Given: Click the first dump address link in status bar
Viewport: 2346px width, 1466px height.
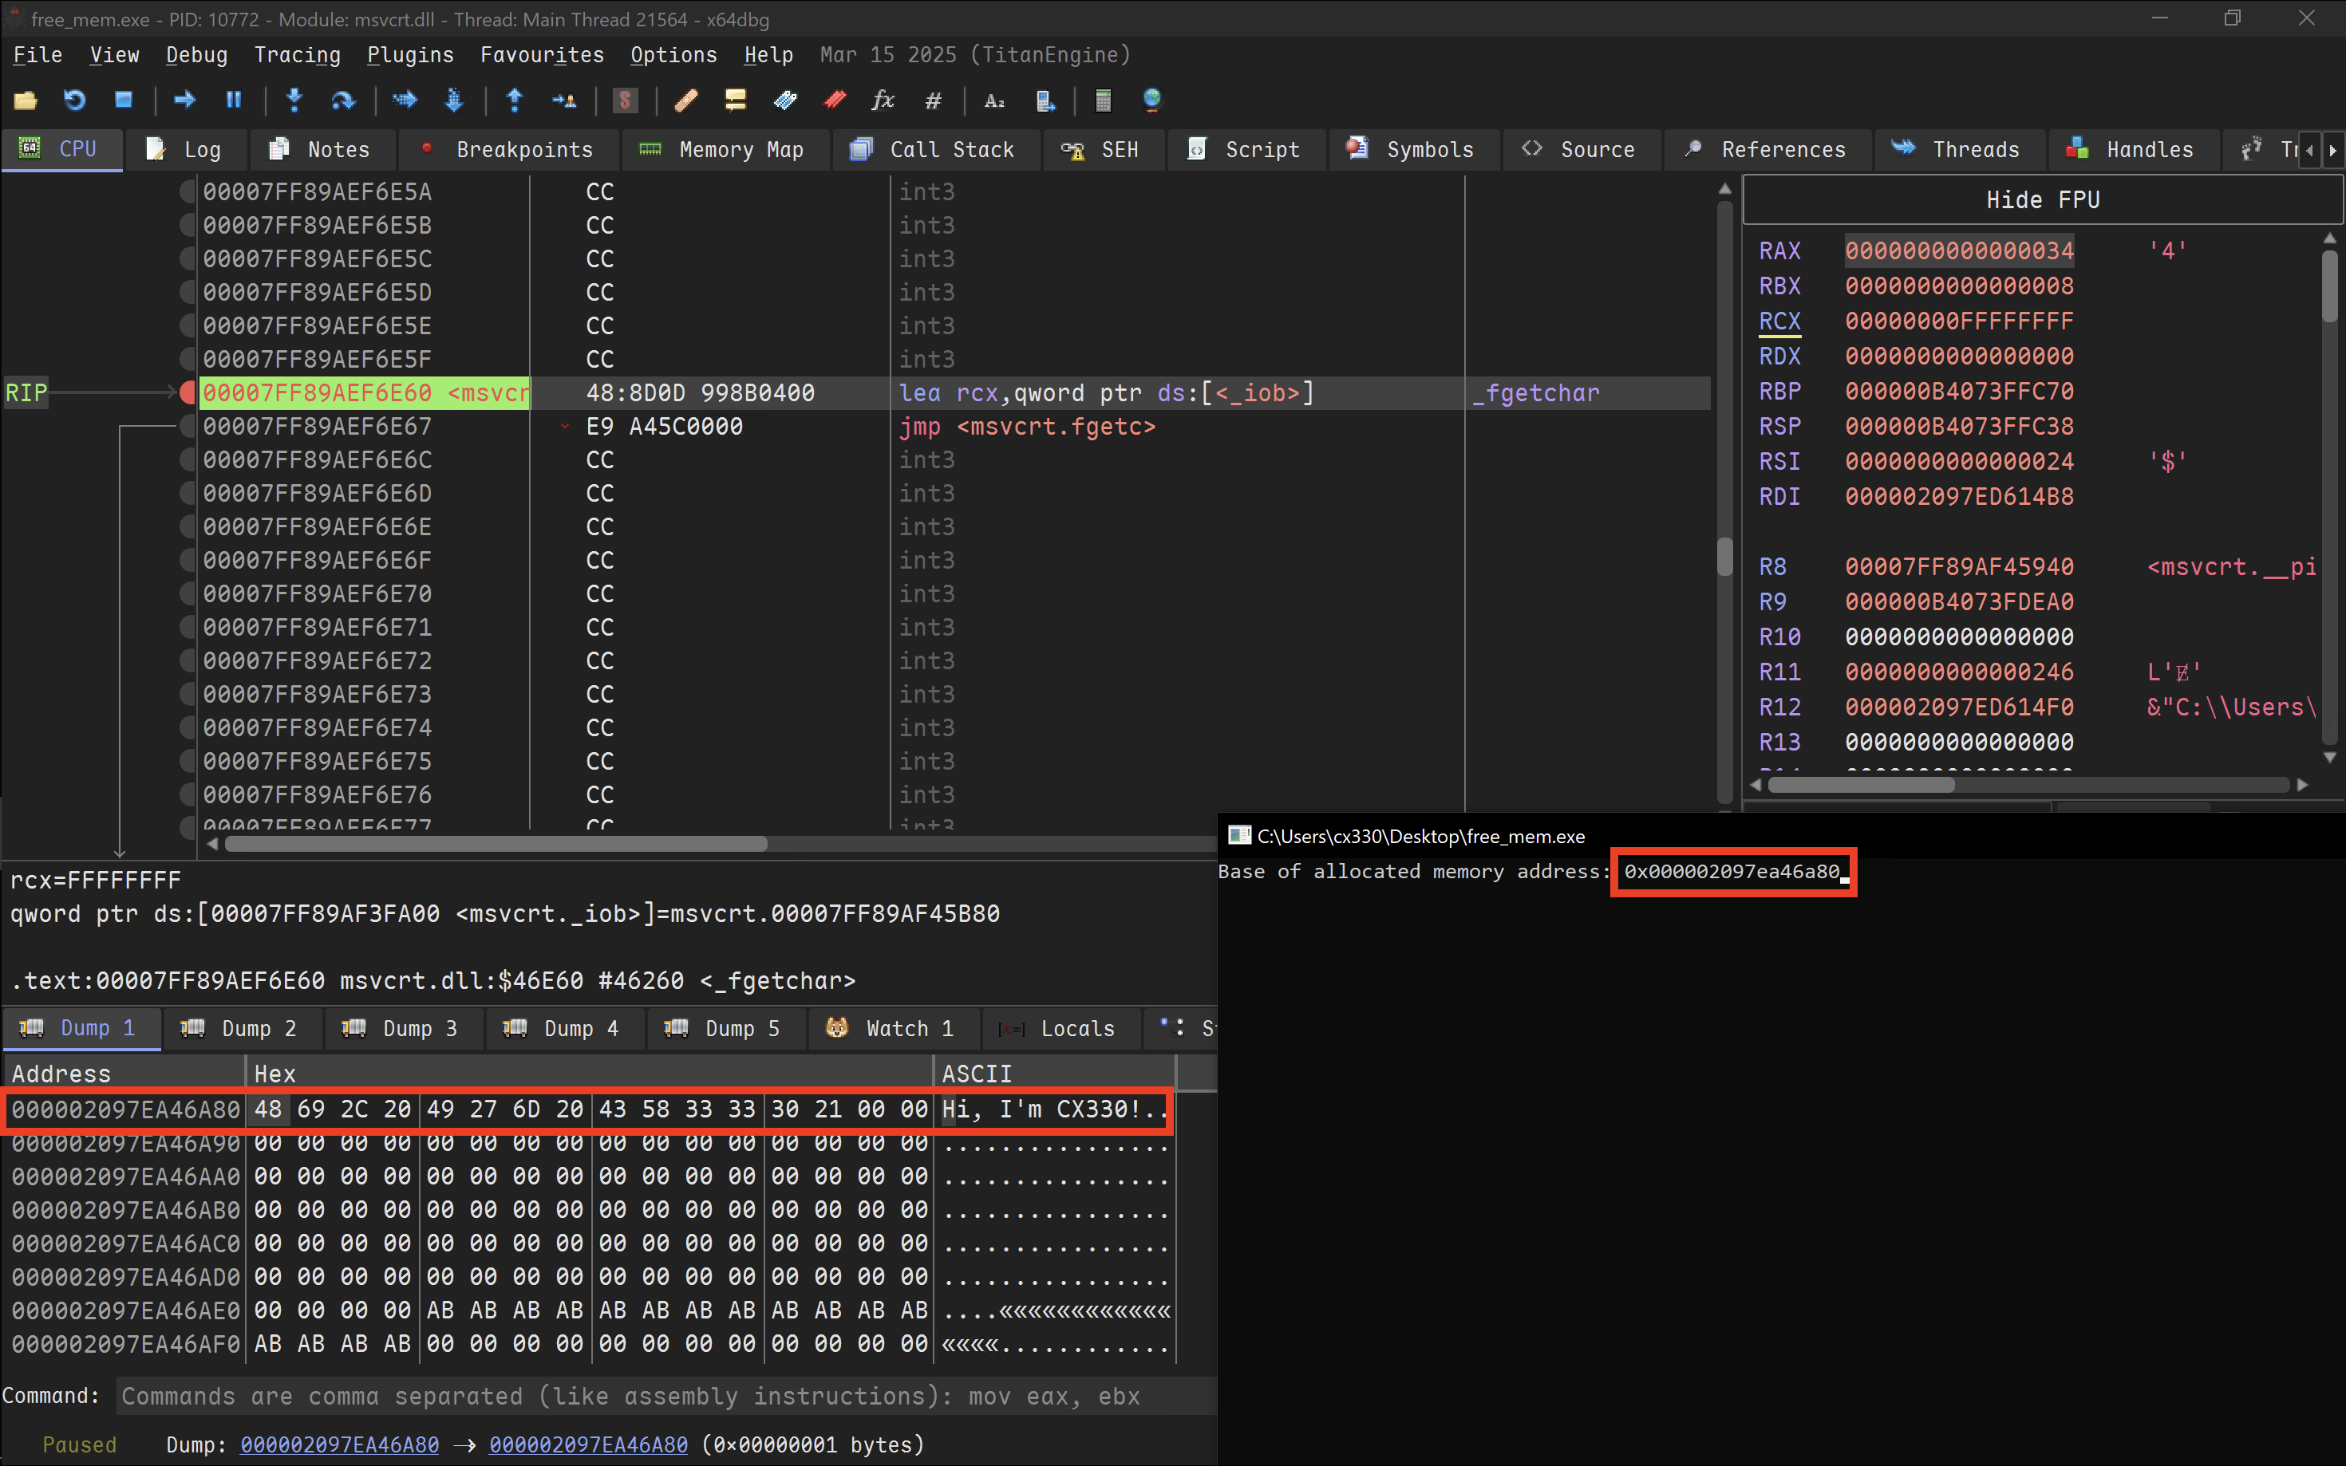Looking at the screenshot, I should (339, 1444).
